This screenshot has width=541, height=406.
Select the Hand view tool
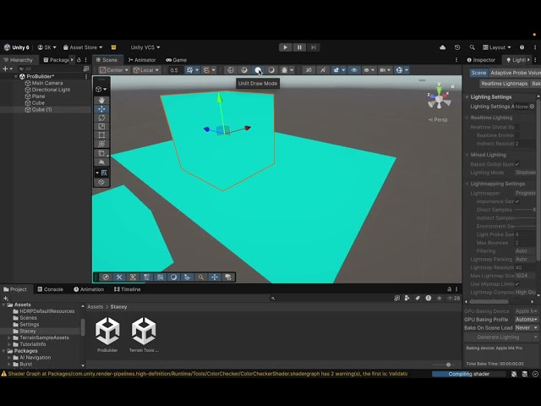pyautogui.click(x=101, y=100)
